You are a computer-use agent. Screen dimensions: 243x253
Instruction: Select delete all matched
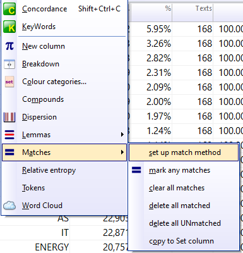(184, 206)
